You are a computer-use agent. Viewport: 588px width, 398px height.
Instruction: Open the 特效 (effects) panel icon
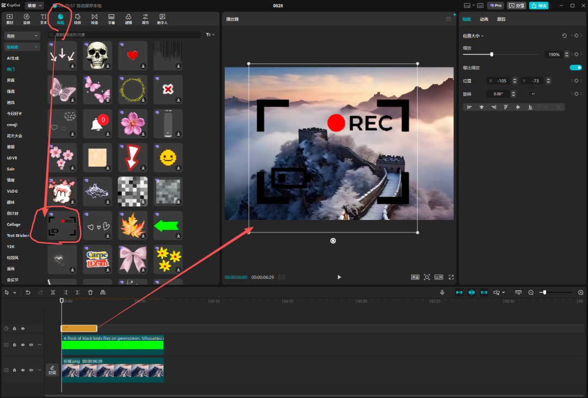pyautogui.click(x=77, y=19)
